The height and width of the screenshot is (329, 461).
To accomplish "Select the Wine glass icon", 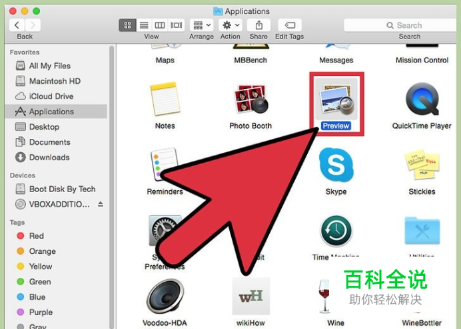I will (x=324, y=296).
